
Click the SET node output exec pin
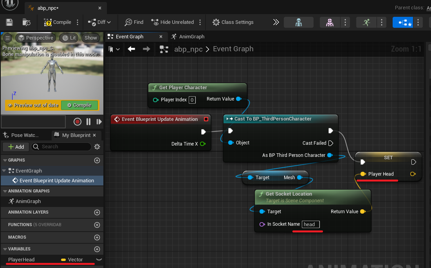coord(413,162)
